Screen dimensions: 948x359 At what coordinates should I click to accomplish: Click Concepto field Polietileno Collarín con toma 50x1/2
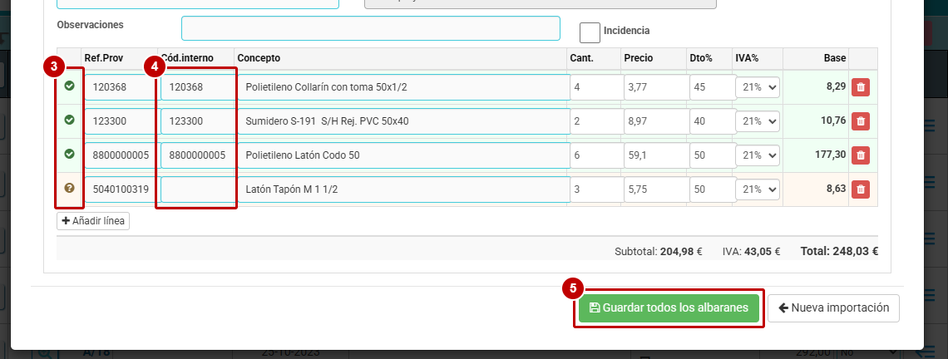click(x=404, y=87)
